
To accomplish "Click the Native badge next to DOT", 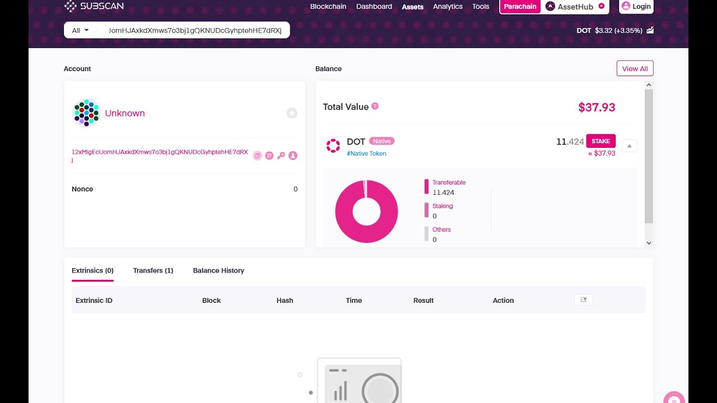I will tap(381, 141).
